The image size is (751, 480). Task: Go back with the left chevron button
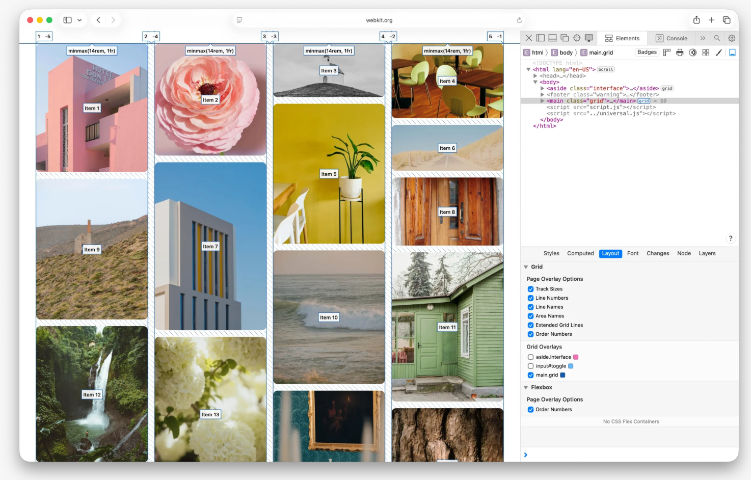point(98,20)
